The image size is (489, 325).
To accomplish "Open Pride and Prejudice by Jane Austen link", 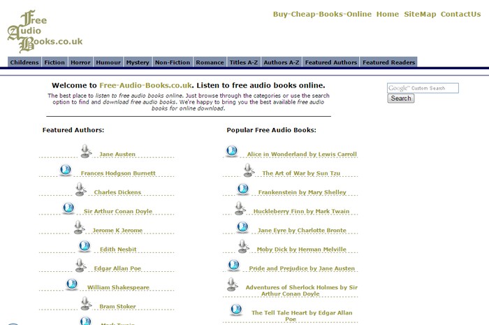I will click(302, 268).
